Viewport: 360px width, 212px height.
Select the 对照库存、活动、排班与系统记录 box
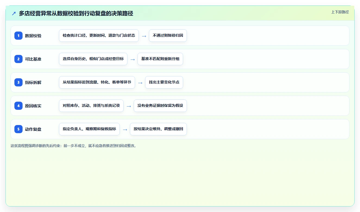[91, 106]
